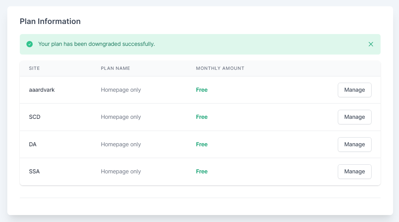Viewport: 399px width, 222px height.
Task: Click Homepage only in the SSA row
Action: pyautogui.click(x=121, y=172)
